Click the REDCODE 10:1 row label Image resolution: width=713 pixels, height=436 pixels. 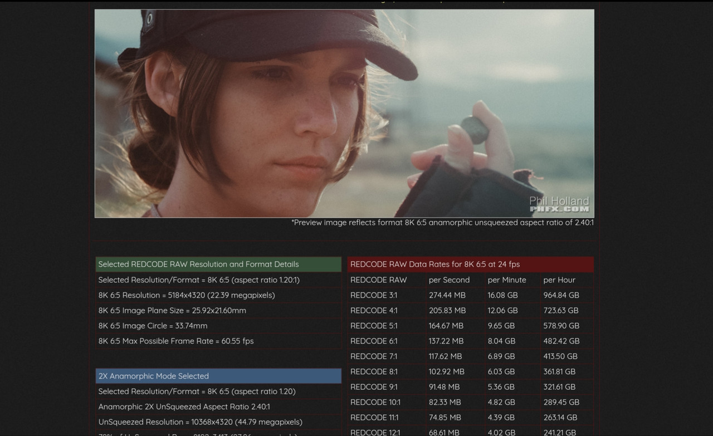[375, 402]
